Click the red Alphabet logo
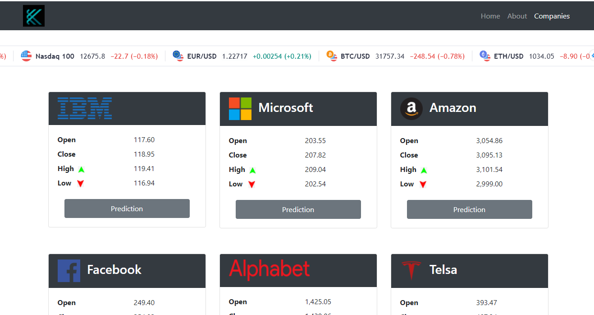This screenshot has height=315, width=594. pos(269,269)
